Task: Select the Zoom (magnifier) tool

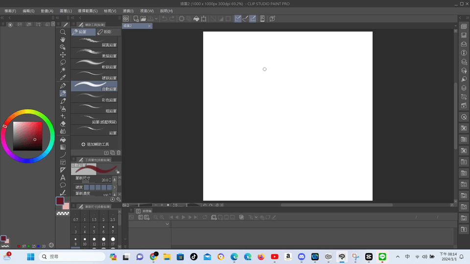Action: click(x=63, y=32)
